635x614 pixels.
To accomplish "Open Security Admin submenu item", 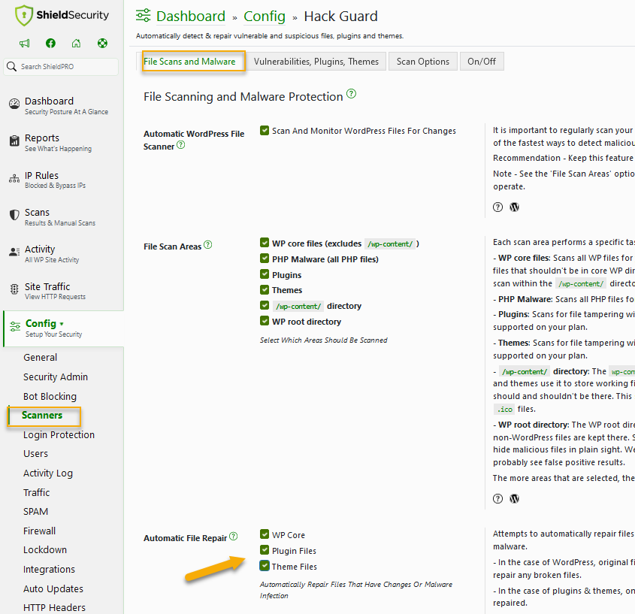I will point(56,377).
